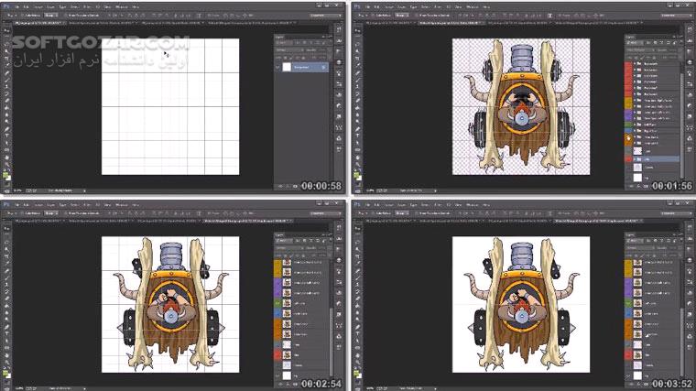Hide the green-labeled layer in 00:02:54 window
Viewport: 696px width, 391px height.
tap(277, 303)
